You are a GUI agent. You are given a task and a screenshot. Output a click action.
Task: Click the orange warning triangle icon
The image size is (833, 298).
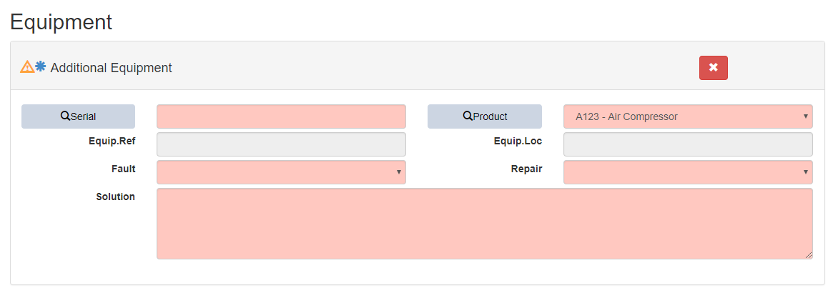click(x=26, y=67)
